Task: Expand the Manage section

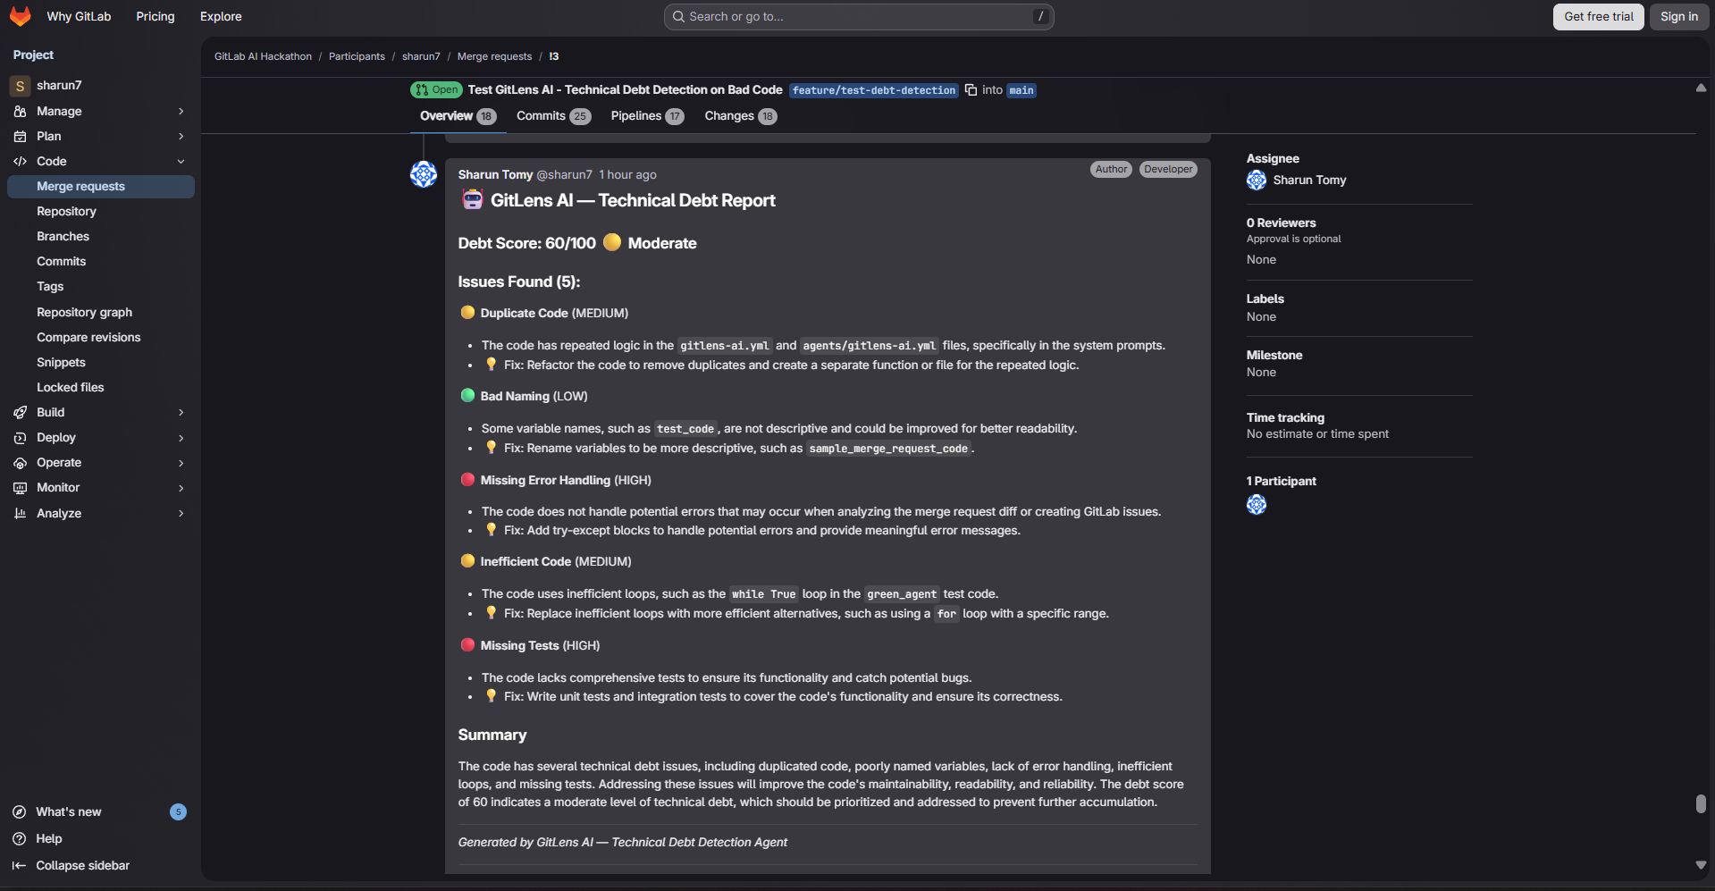Action: pyautogui.click(x=181, y=112)
